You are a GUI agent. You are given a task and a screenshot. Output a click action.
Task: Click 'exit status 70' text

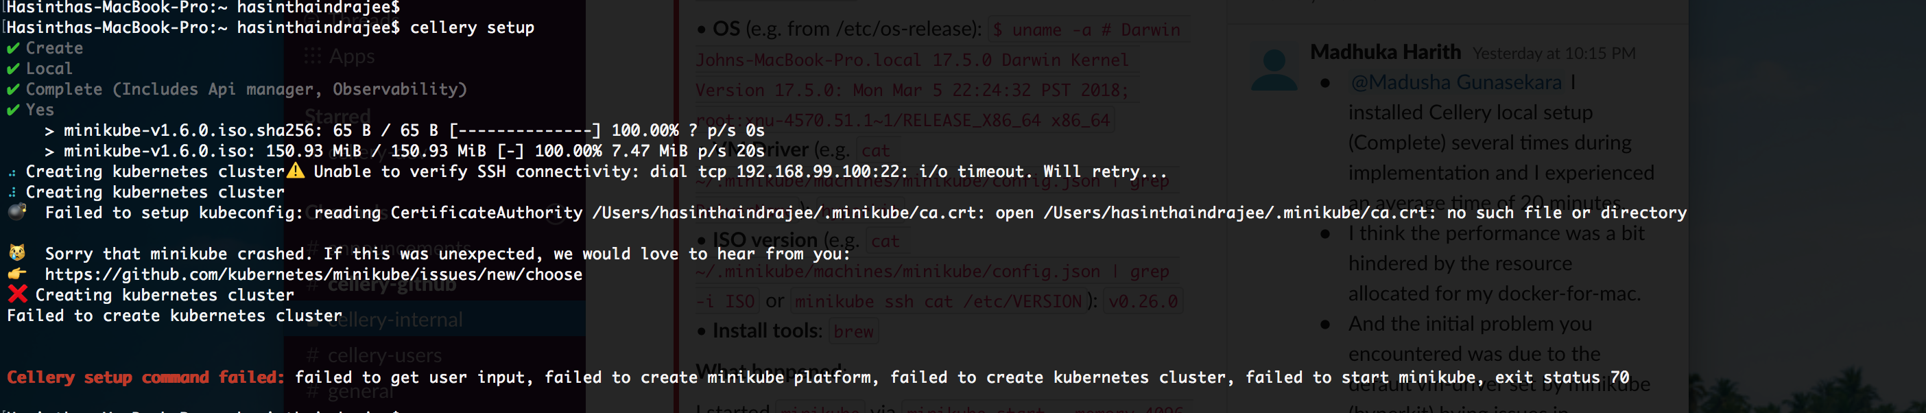point(1562,377)
